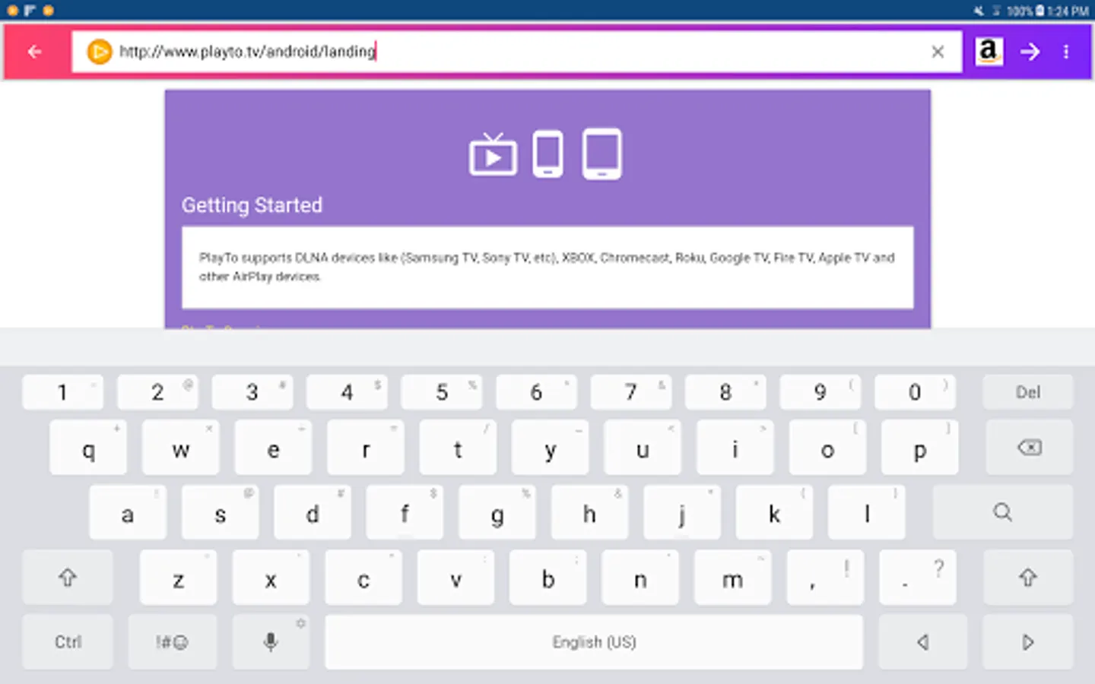Open the three-dot overflow menu
The image size is (1095, 684).
pos(1066,52)
